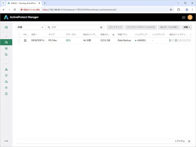Click the 46 分前 last backup cell
196x147 pixels.
(x=87, y=40)
